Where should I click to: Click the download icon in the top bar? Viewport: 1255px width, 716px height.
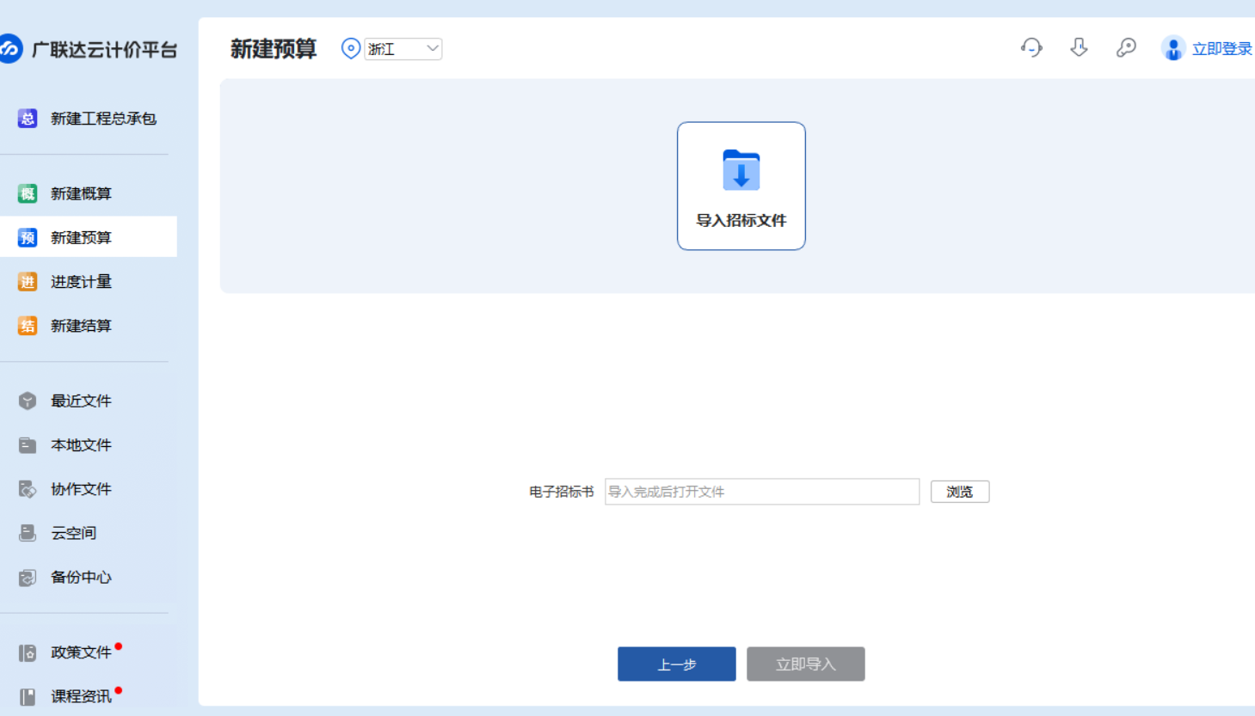point(1079,48)
